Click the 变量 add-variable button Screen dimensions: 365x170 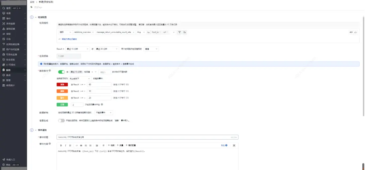coord(120,145)
